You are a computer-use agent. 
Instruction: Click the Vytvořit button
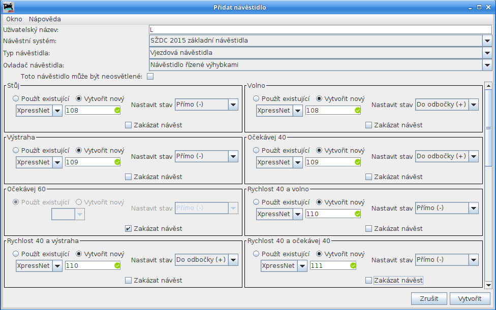point(470,298)
